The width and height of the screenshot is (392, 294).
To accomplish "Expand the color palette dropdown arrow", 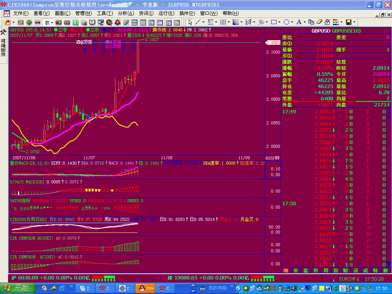I will (341, 23).
